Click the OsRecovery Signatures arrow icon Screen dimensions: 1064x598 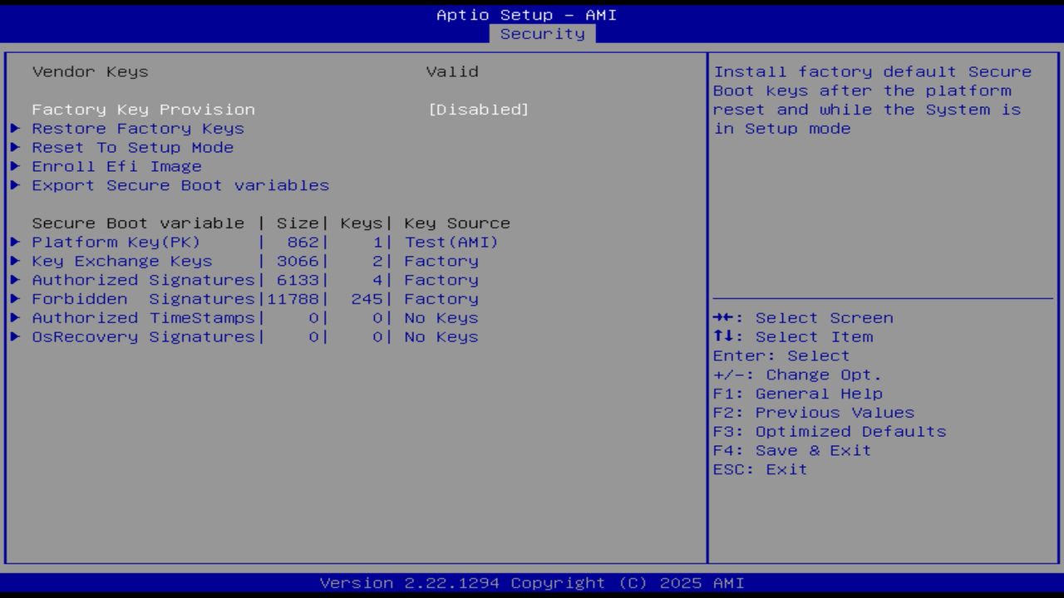point(15,336)
